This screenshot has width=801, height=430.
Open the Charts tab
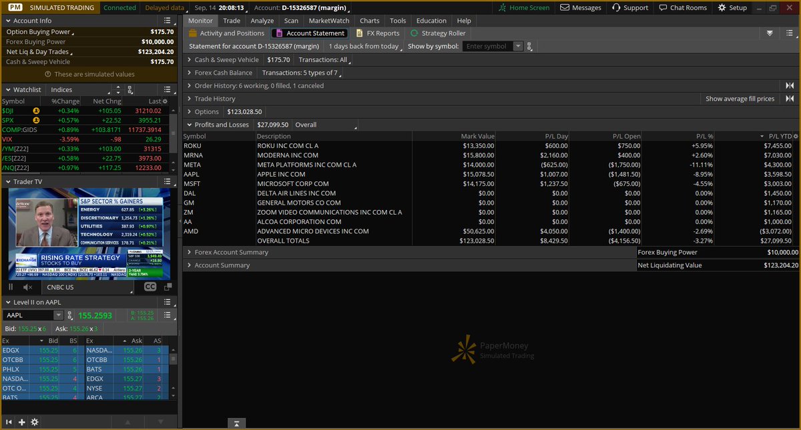point(369,21)
